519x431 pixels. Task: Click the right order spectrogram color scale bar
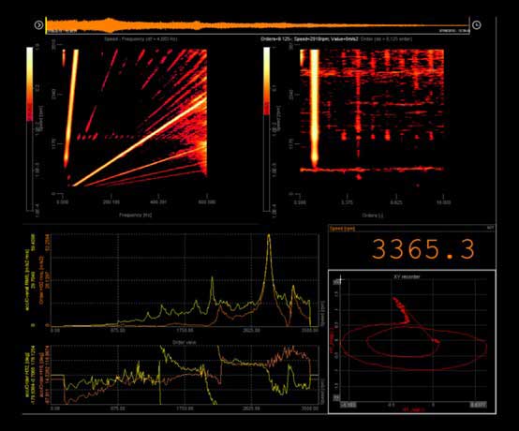[x=266, y=129]
